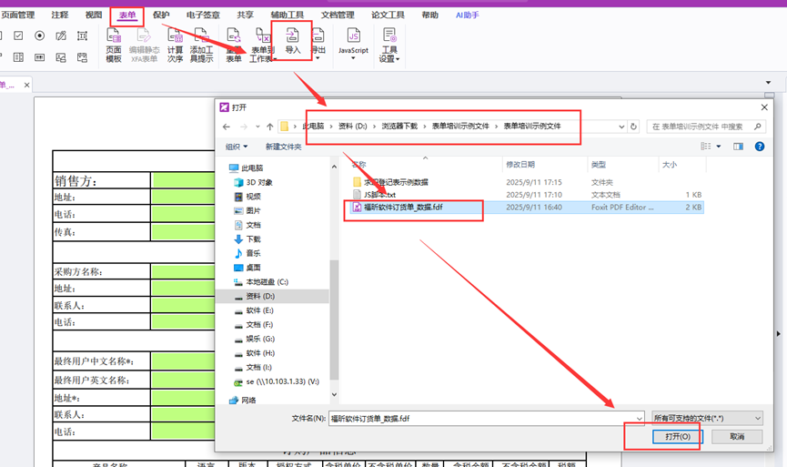This screenshot has height=467, width=787.
Task: Open the 所有可支持的文件 file type dropdown
Action: coord(706,418)
